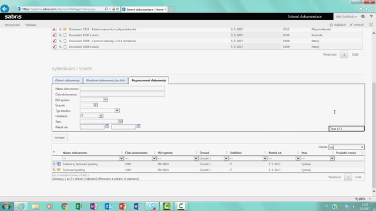Toggle checkbox for Dokument C012 row

coord(55,29)
